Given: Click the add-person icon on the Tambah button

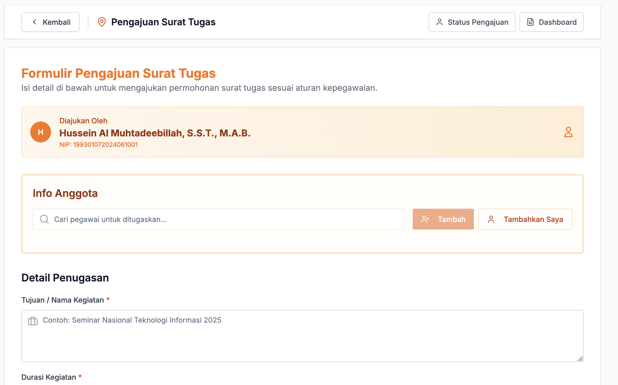Looking at the screenshot, I should (x=425, y=219).
